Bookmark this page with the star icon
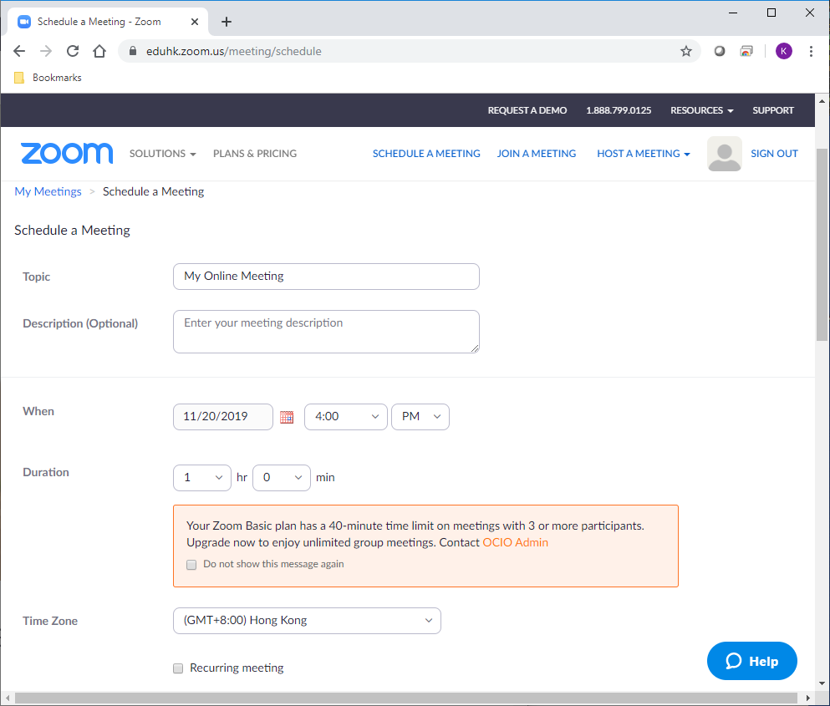The image size is (830, 706). [x=686, y=51]
